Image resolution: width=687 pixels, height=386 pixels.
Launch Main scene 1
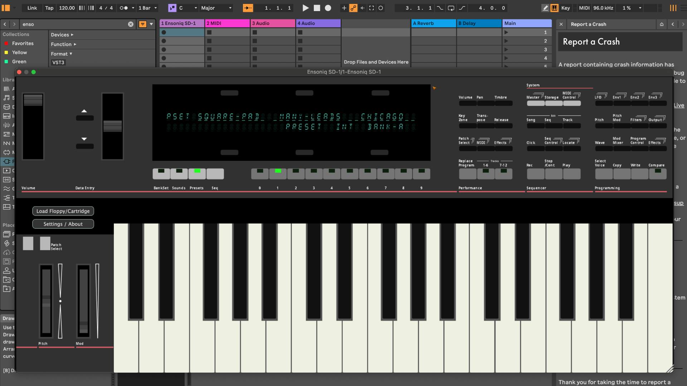[x=506, y=32]
